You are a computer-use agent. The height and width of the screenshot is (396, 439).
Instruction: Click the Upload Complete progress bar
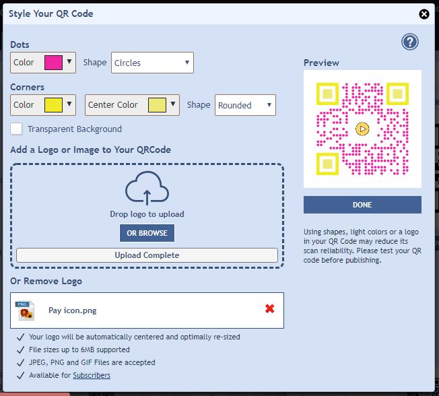[147, 255]
